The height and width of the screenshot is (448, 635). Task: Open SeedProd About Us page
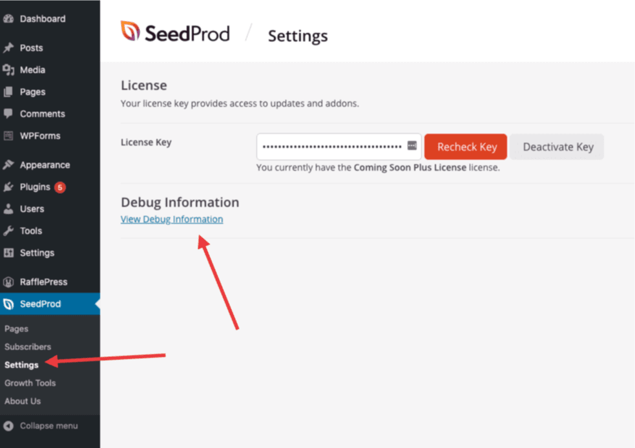coord(23,401)
